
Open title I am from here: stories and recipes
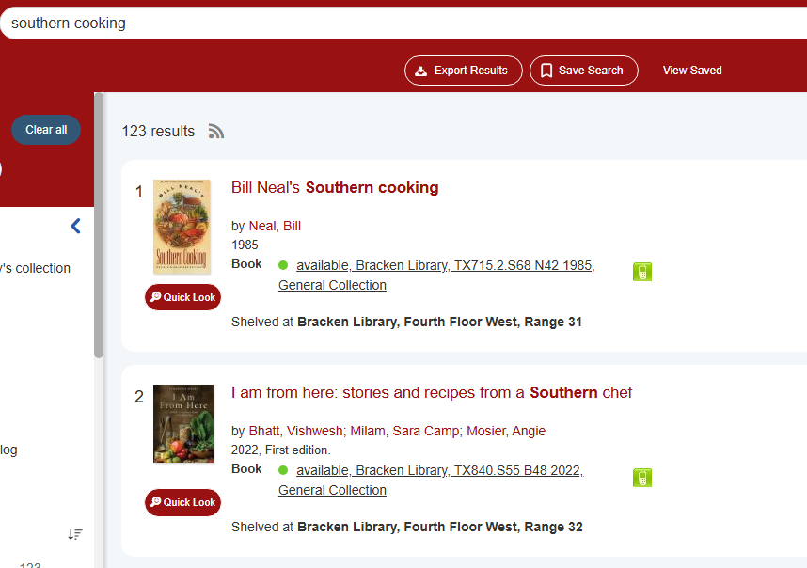(x=432, y=392)
